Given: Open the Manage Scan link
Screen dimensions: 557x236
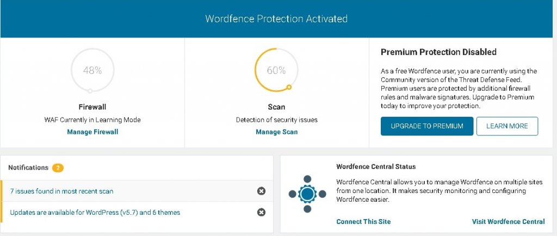Looking at the screenshot, I should coord(276,132).
